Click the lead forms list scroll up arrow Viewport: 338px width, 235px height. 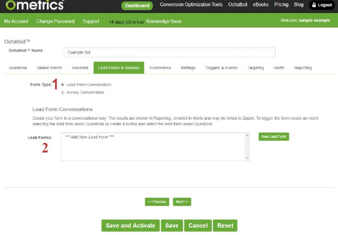pos(247,136)
